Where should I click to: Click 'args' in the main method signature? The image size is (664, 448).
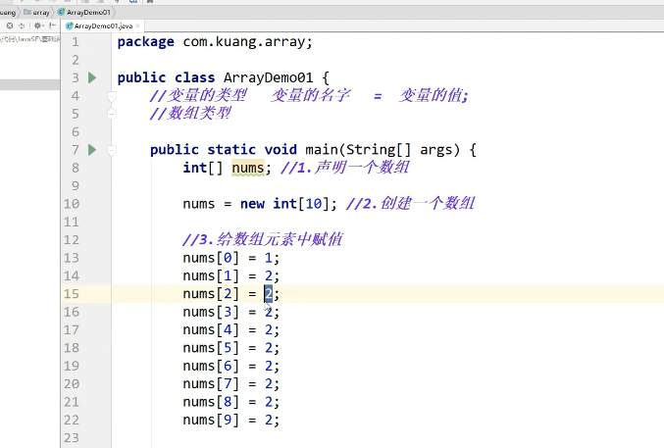(x=435, y=151)
